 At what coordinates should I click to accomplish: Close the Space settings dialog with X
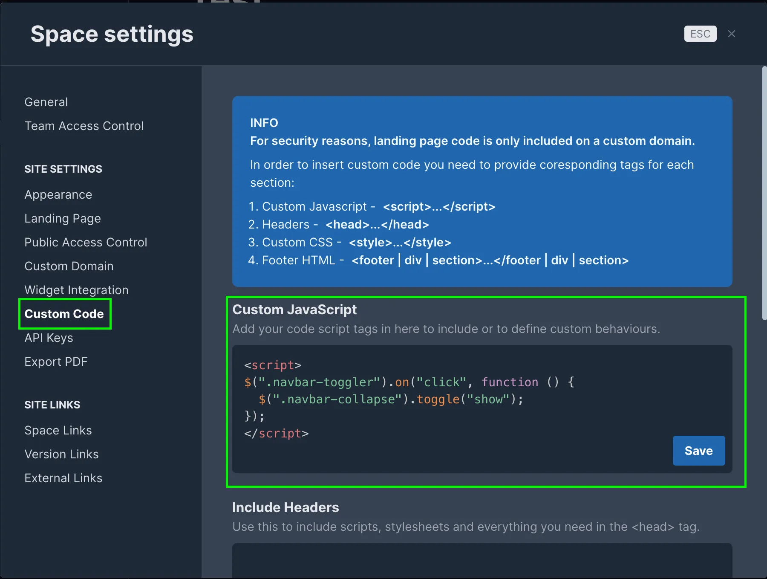[732, 34]
